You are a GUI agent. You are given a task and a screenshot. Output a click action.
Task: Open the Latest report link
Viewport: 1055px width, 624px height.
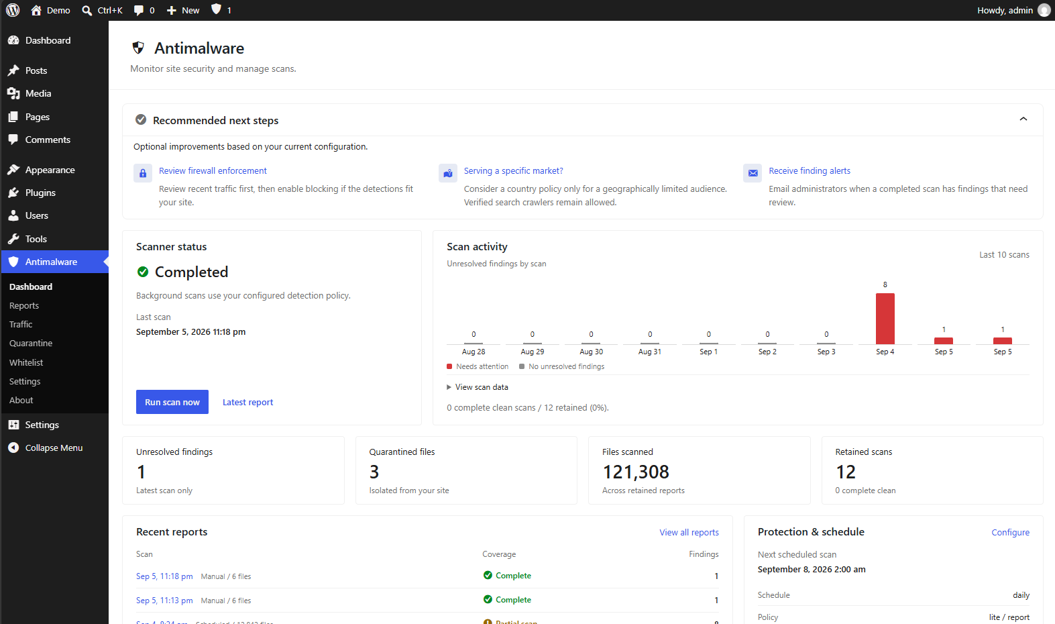tap(247, 403)
